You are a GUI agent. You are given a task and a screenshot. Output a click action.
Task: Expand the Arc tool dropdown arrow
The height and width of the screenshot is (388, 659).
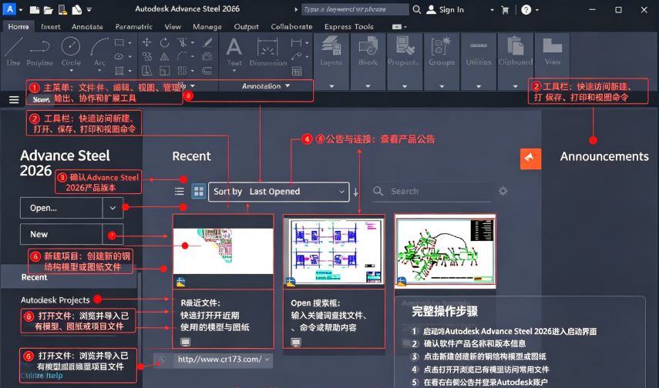click(99, 71)
